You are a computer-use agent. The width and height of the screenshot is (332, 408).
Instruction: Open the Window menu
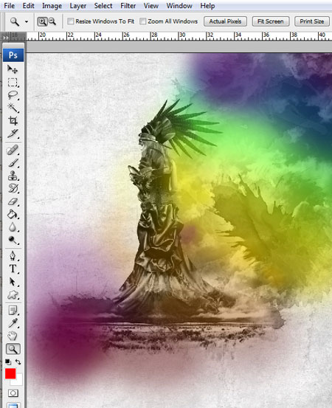point(179,6)
